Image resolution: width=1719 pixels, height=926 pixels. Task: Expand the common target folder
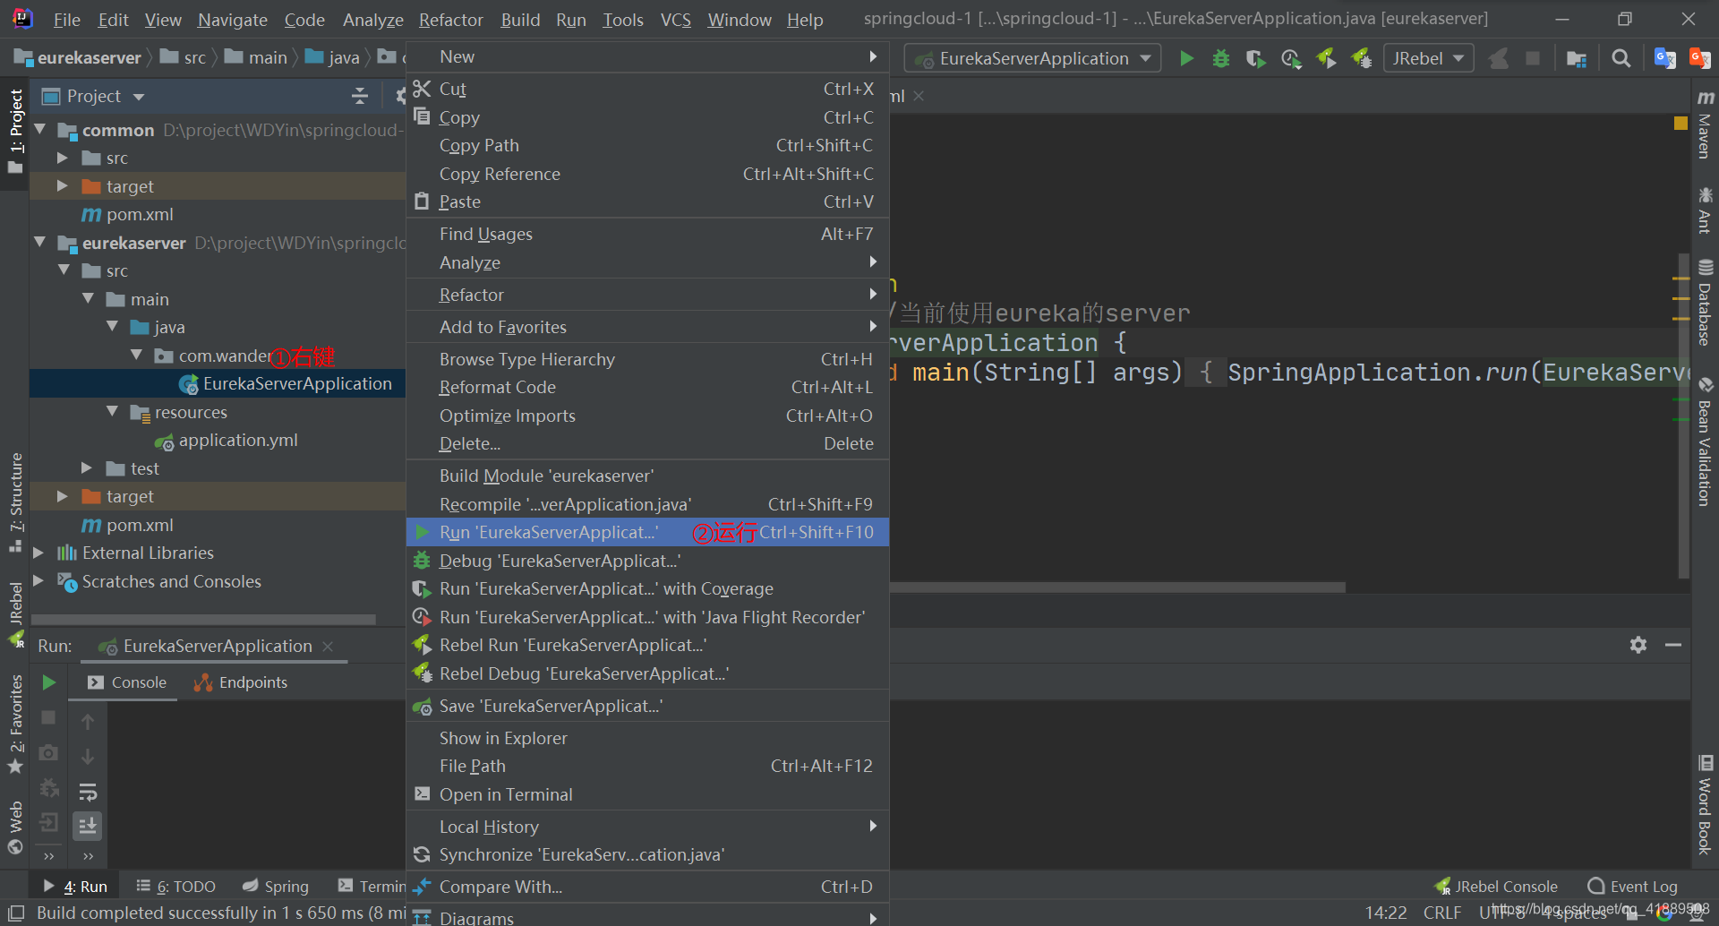click(63, 186)
